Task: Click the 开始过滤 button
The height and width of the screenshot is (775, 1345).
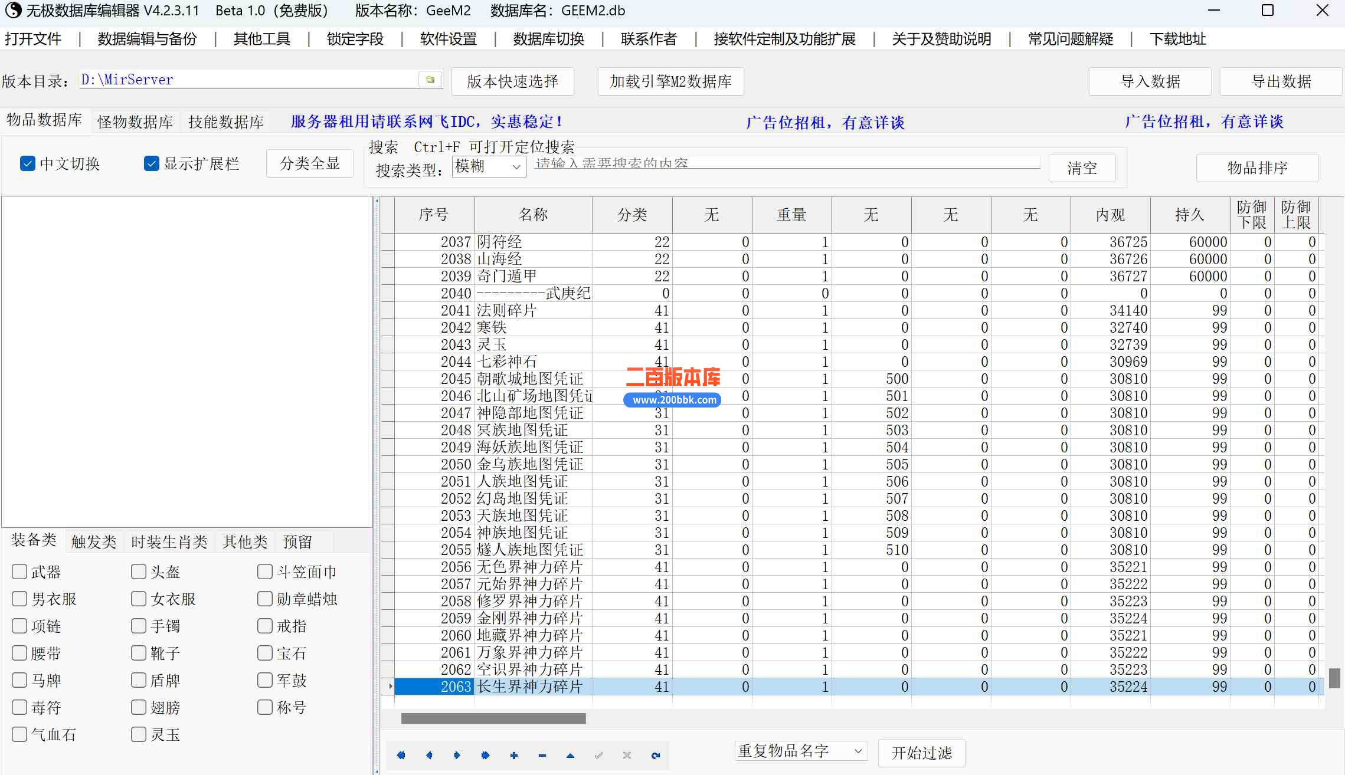Action: (x=922, y=753)
